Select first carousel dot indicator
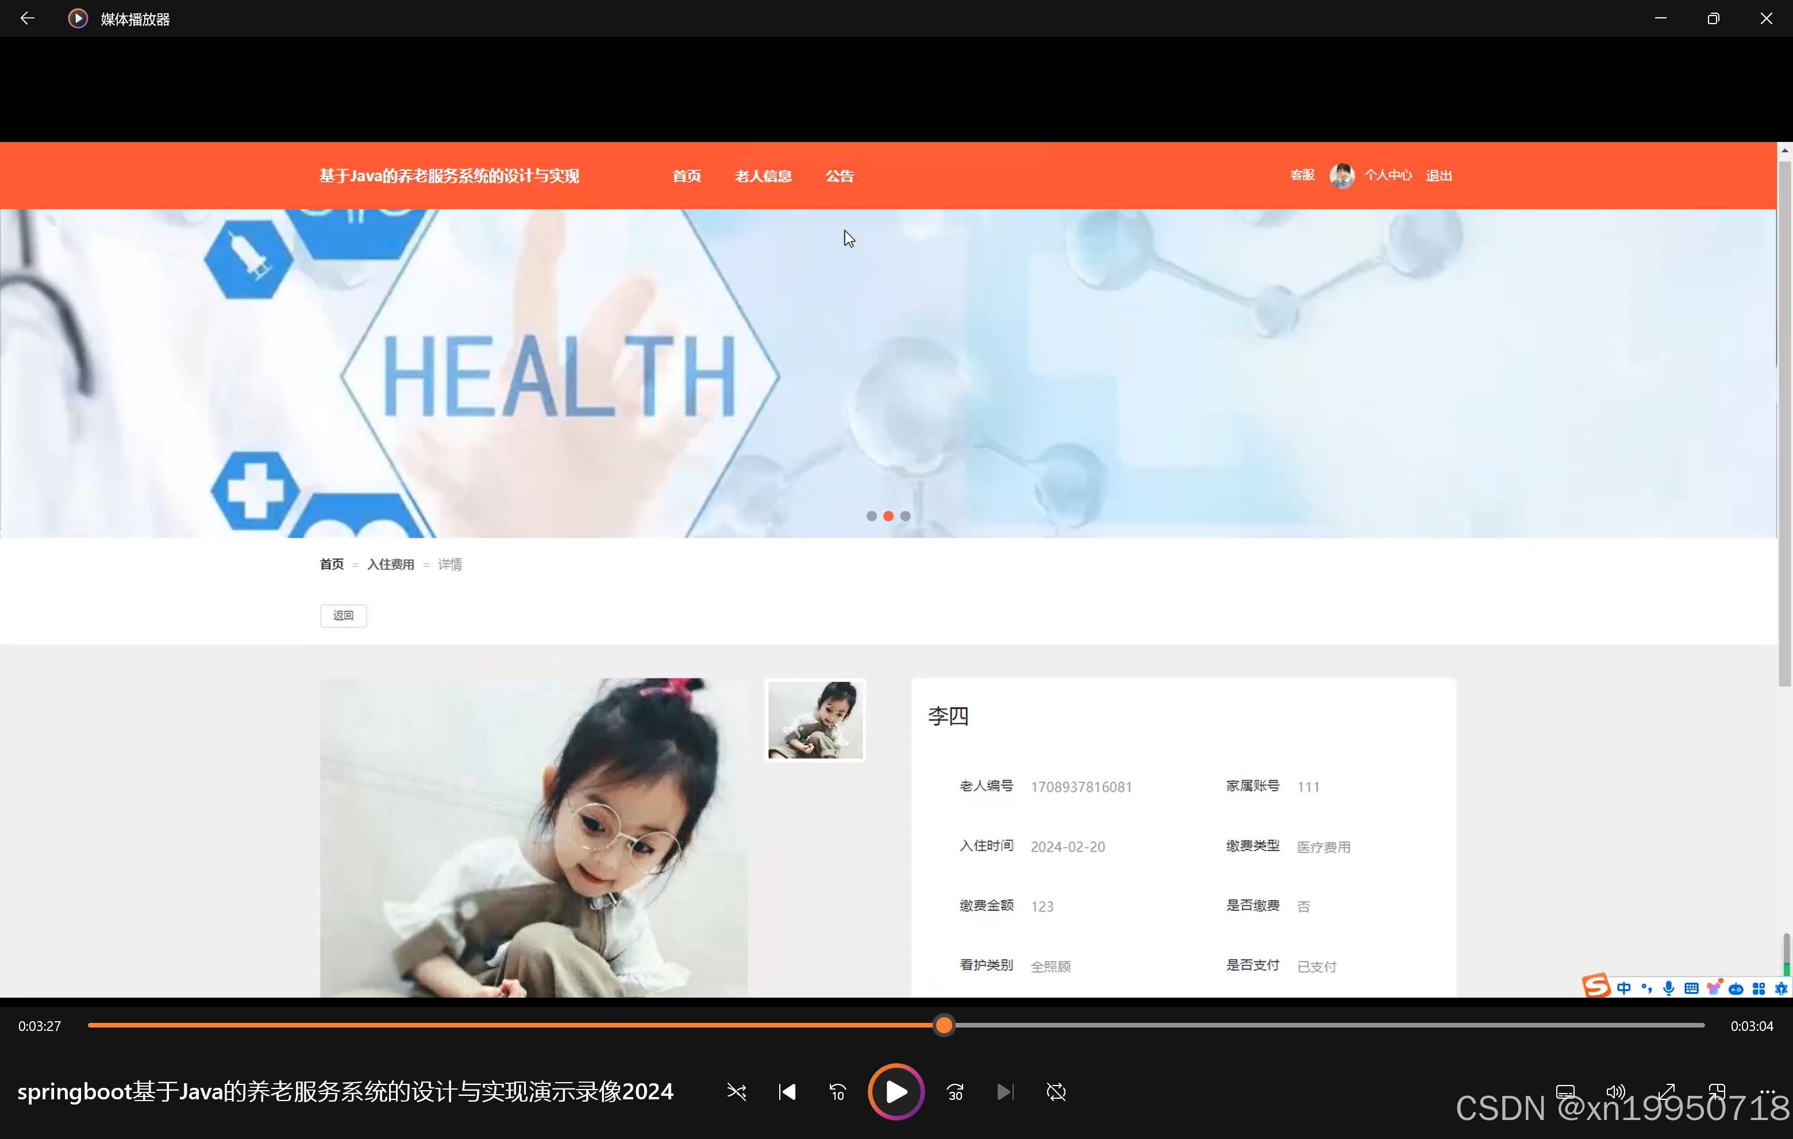 pos(871,516)
